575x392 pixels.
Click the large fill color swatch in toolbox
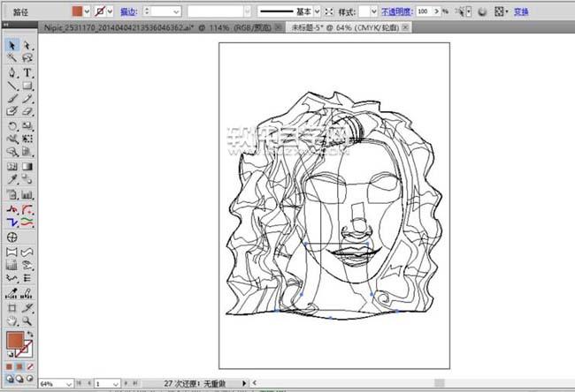(x=15, y=342)
